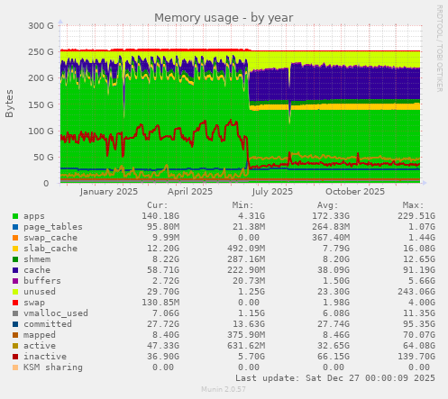
Task: Select the KSM sharing legend label
Action: coord(53,367)
